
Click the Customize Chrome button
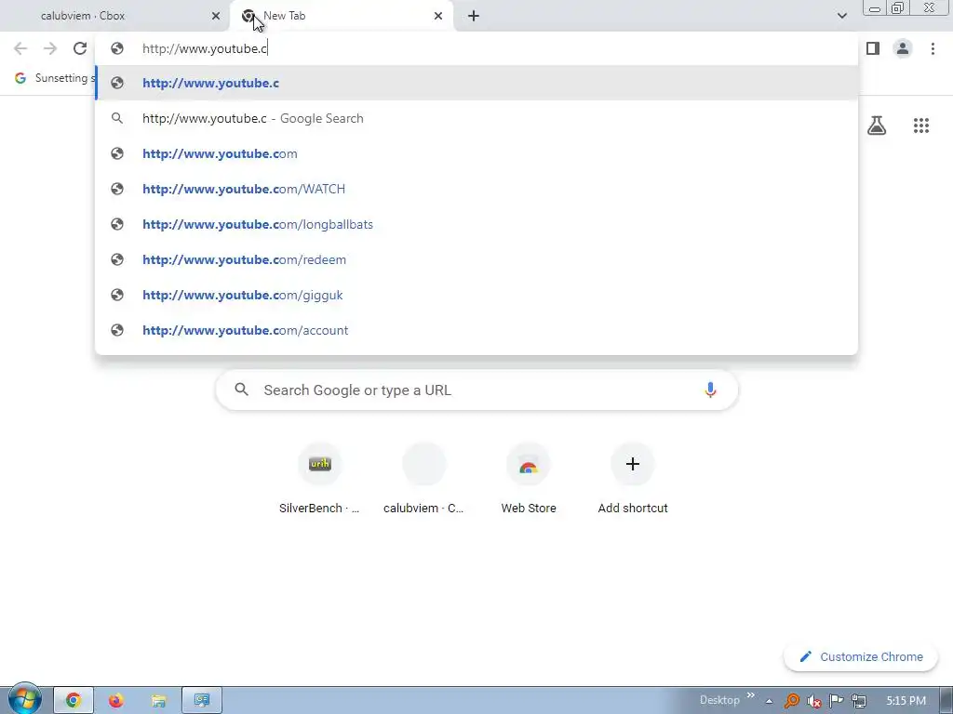pyautogui.click(x=861, y=656)
